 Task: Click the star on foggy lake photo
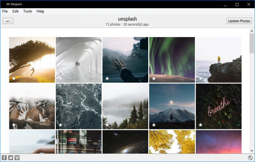tap(107, 125)
